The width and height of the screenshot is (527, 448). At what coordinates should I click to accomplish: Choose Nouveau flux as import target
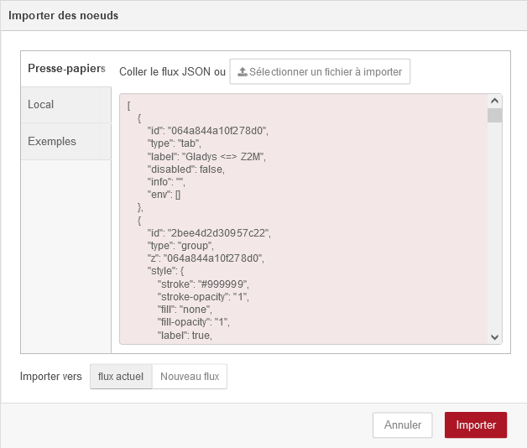point(190,377)
